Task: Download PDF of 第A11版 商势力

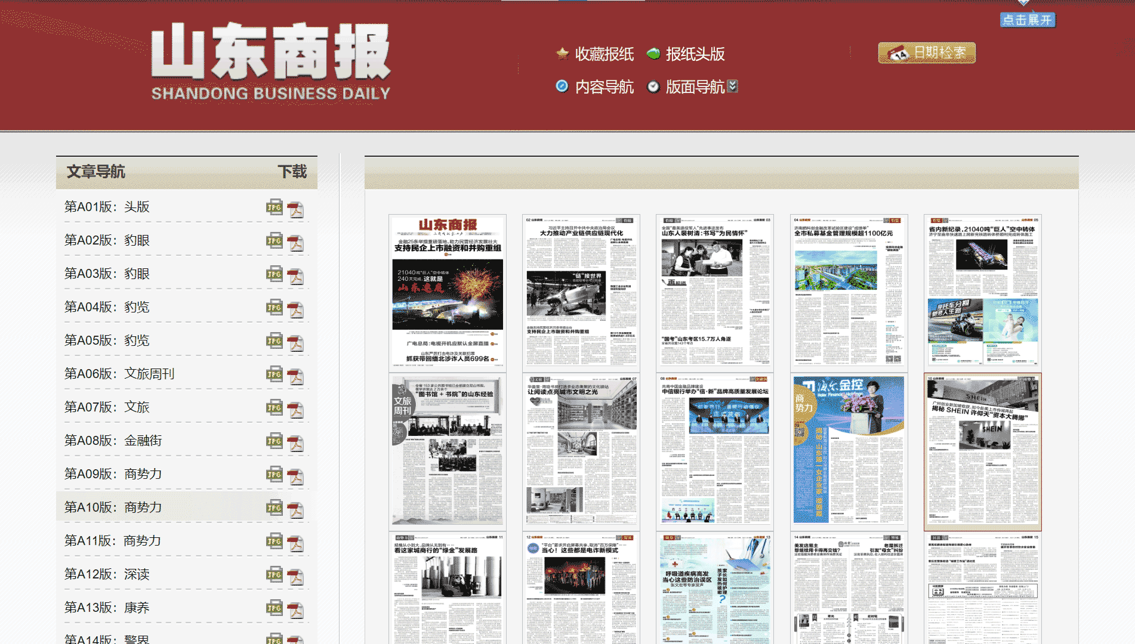Action: pos(295,543)
